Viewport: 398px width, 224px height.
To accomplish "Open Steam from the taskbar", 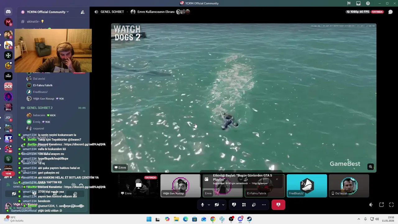I will point(249,219).
